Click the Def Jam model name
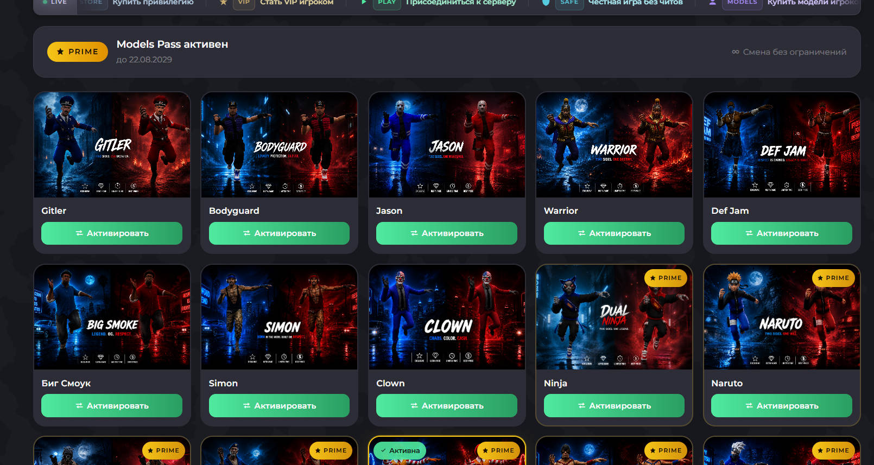The height and width of the screenshot is (465, 874). click(x=730, y=211)
